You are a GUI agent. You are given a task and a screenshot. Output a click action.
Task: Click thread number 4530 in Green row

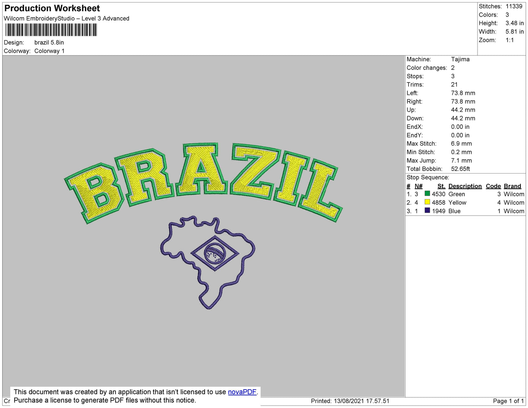coord(438,194)
